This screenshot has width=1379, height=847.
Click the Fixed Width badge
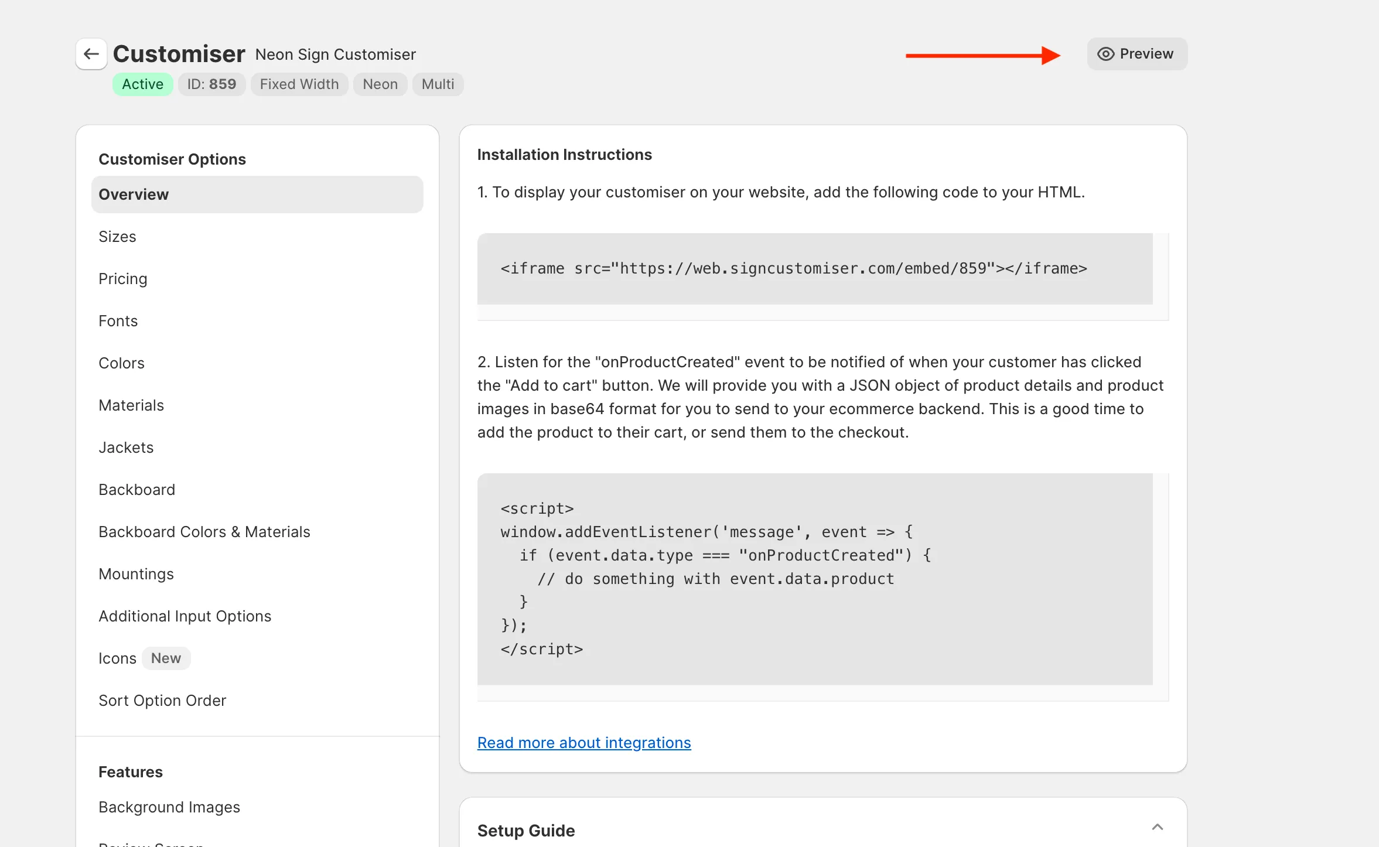click(x=299, y=84)
